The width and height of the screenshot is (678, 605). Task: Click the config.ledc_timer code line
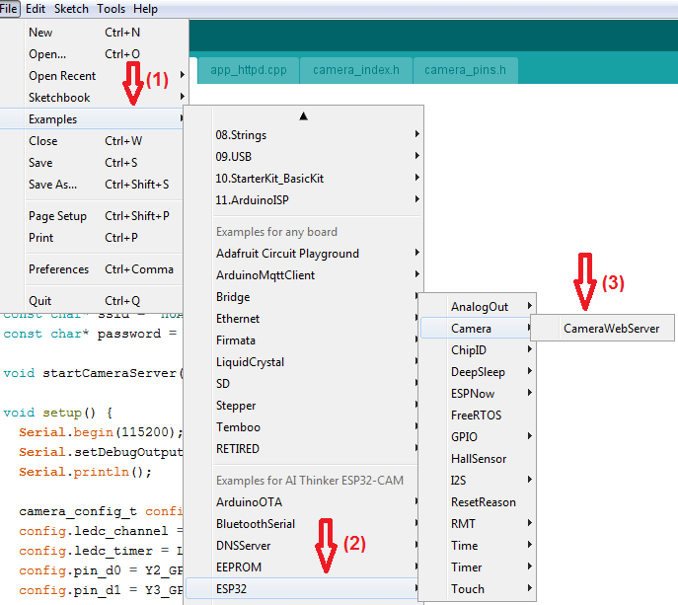tap(101, 551)
